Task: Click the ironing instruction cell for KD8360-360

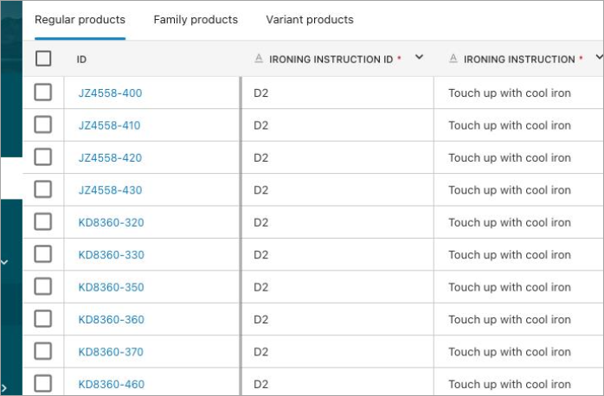Action: tap(510, 320)
